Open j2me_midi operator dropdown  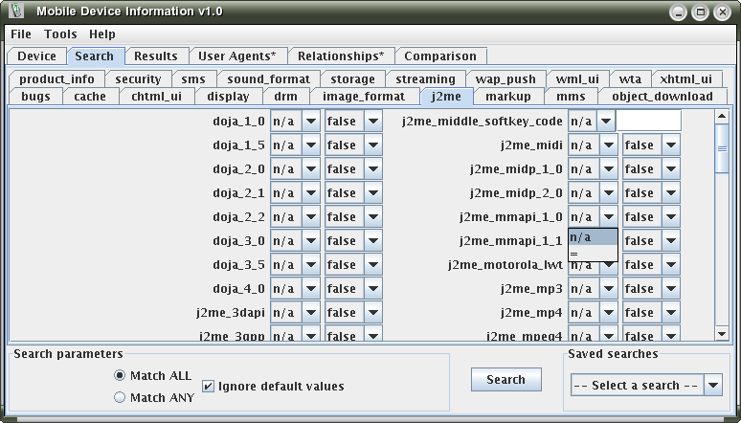click(605, 145)
